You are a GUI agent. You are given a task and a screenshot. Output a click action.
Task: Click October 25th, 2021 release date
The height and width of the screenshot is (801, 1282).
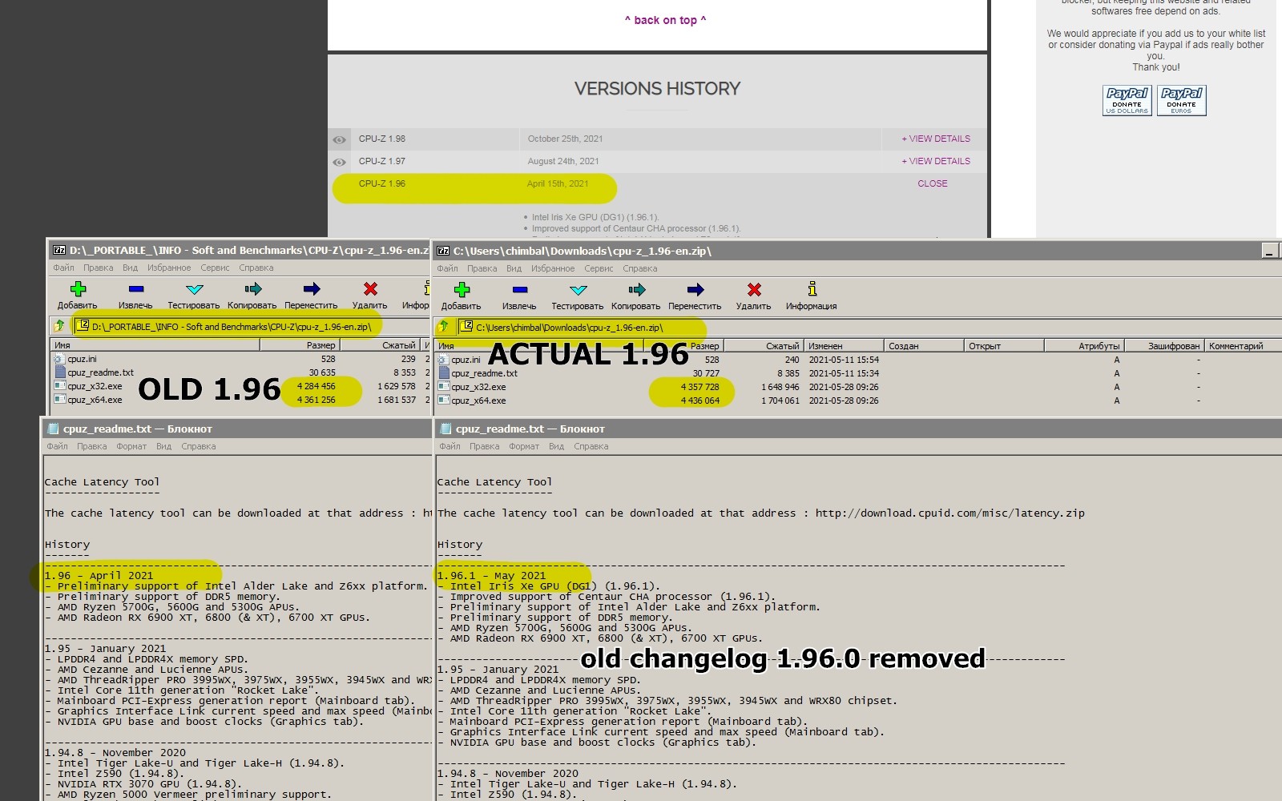(x=565, y=139)
